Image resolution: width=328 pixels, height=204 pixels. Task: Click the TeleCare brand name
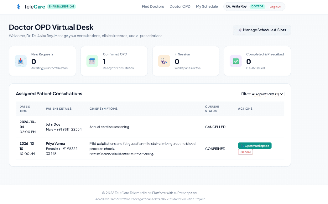34,7
